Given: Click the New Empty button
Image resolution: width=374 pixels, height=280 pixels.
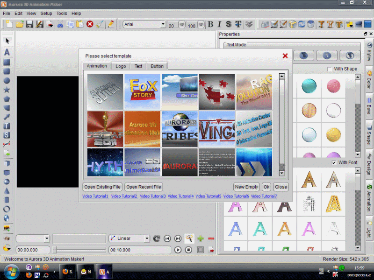Looking at the screenshot, I should [246, 187].
